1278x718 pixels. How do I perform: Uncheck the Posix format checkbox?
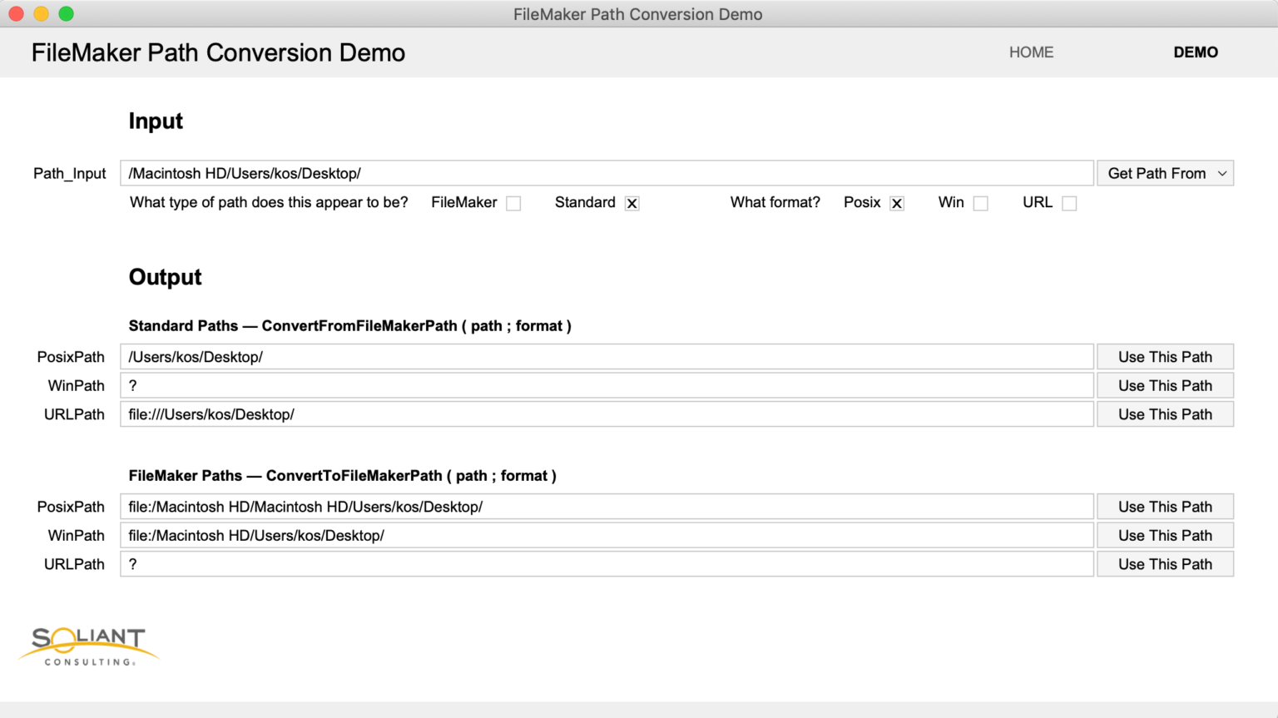(897, 202)
